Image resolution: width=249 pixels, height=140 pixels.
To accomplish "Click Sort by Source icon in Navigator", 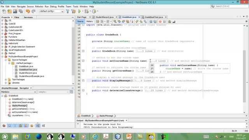I will coord(43,126).
